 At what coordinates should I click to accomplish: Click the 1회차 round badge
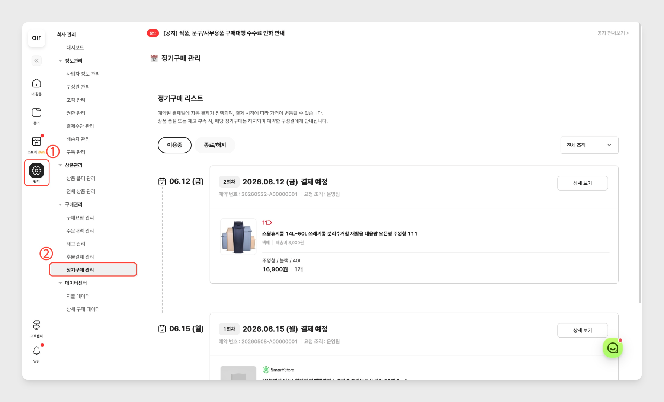[x=229, y=329]
